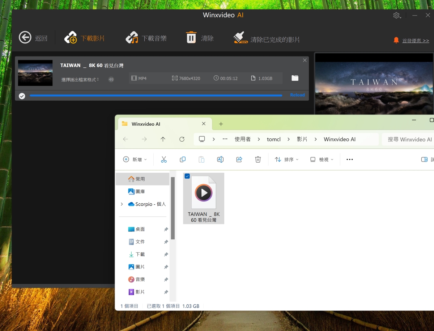Expand Scorpio - 個人 OneDrive tree node
Screen dimensions: 434x331
122,204
